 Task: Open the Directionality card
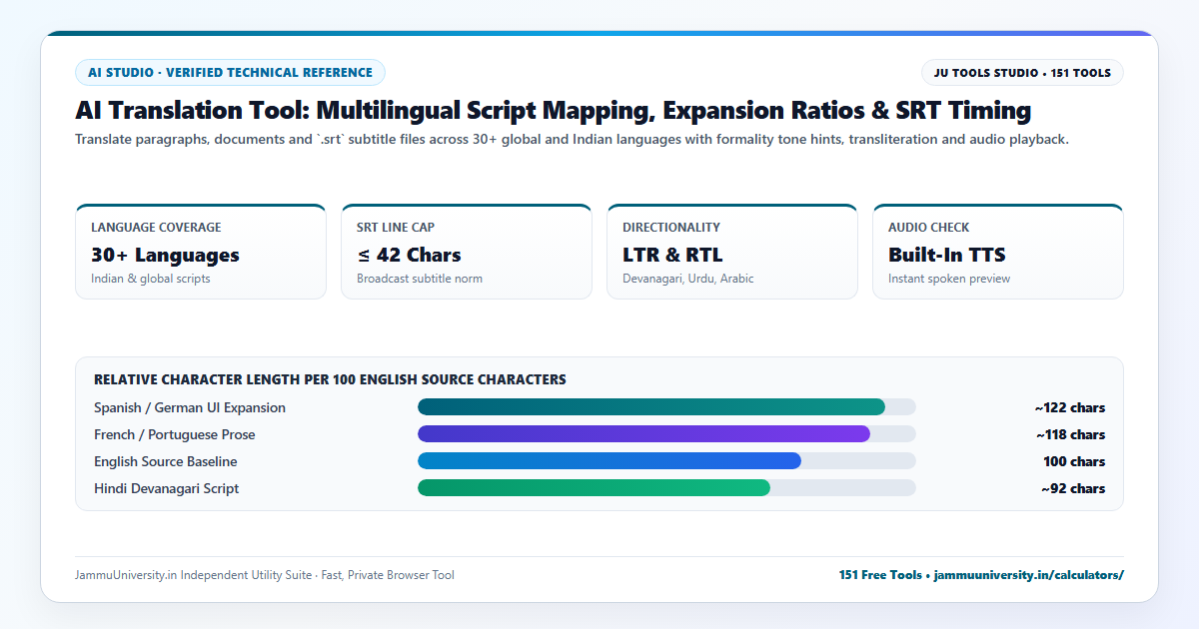click(732, 252)
